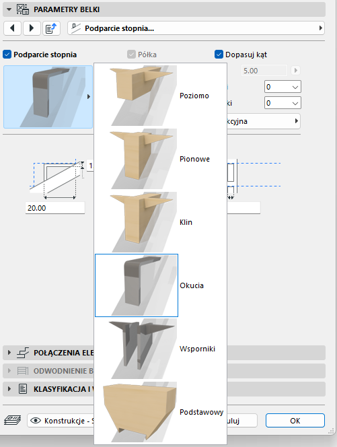Image resolution: width=337 pixels, height=447 pixels.
Task: Toggle the Półka checkbox
Action: point(131,55)
